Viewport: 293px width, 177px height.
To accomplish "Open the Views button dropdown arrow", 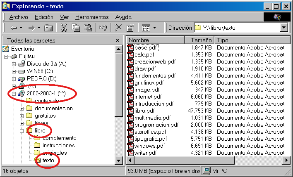I will [154, 28].
